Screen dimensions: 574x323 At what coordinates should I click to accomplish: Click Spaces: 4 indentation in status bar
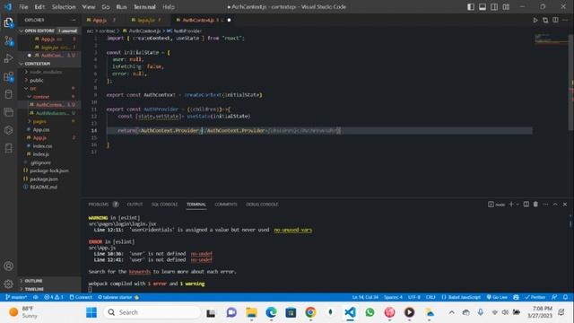tap(393, 297)
